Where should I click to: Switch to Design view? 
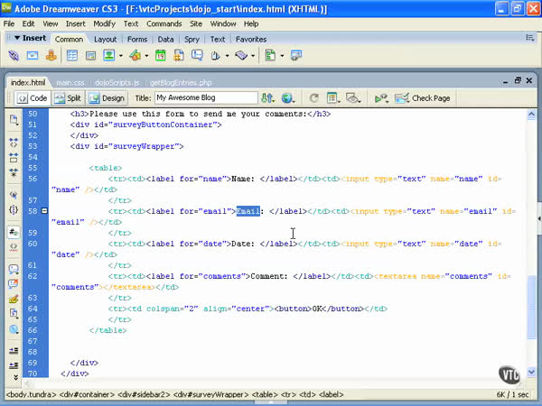[x=107, y=97]
